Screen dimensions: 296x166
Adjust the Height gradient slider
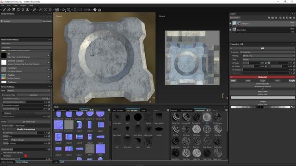pos(260,107)
